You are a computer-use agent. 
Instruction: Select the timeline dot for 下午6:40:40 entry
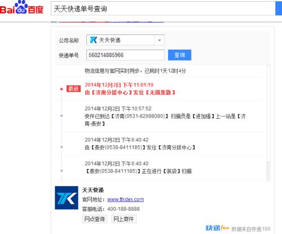(x=61, y=171)
